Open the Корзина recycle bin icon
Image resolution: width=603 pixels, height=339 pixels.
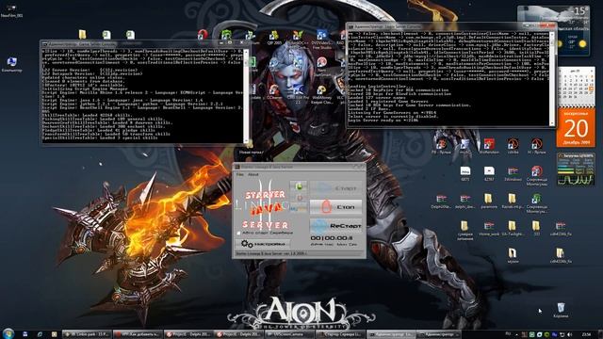[x=561, y=310]
